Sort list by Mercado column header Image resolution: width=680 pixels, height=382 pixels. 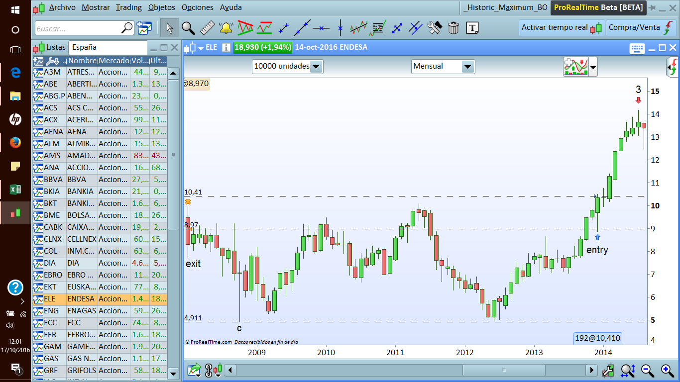113,61
